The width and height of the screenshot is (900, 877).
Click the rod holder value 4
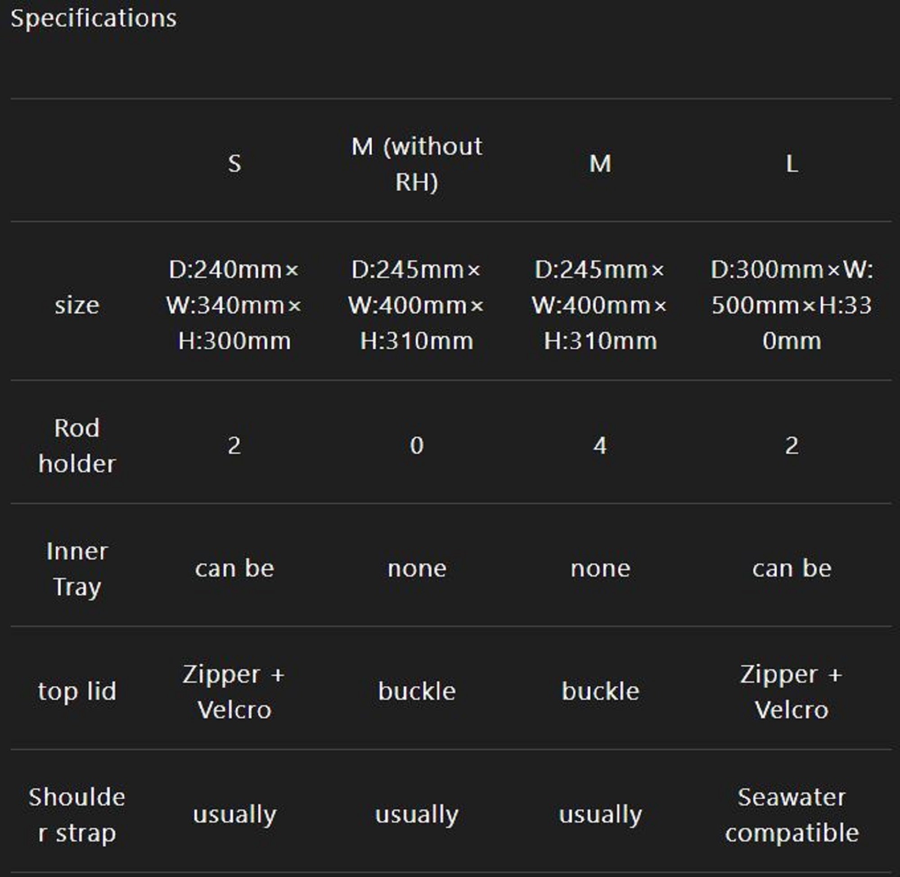pyautogui.click(x=599, y=445)
